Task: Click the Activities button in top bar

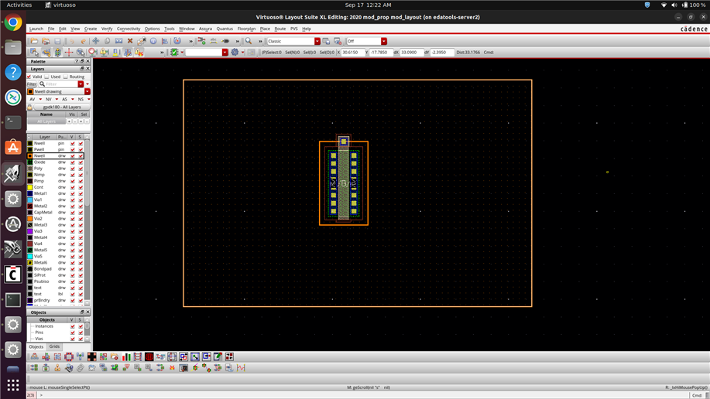Action: click(x=19, y=5)
